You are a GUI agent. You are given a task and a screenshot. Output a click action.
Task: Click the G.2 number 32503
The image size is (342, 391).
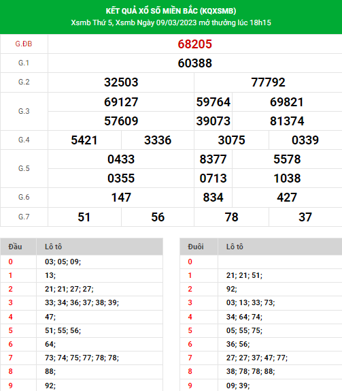[121, 82]
